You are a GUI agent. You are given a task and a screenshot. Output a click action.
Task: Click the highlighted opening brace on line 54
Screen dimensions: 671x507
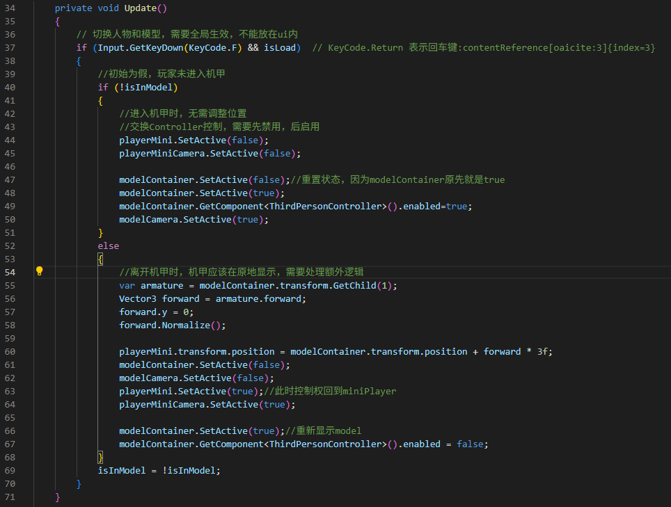coord(101,259)
